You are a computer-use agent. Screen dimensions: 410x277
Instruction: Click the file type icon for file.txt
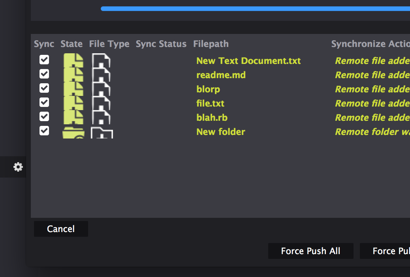click(101, 103)
